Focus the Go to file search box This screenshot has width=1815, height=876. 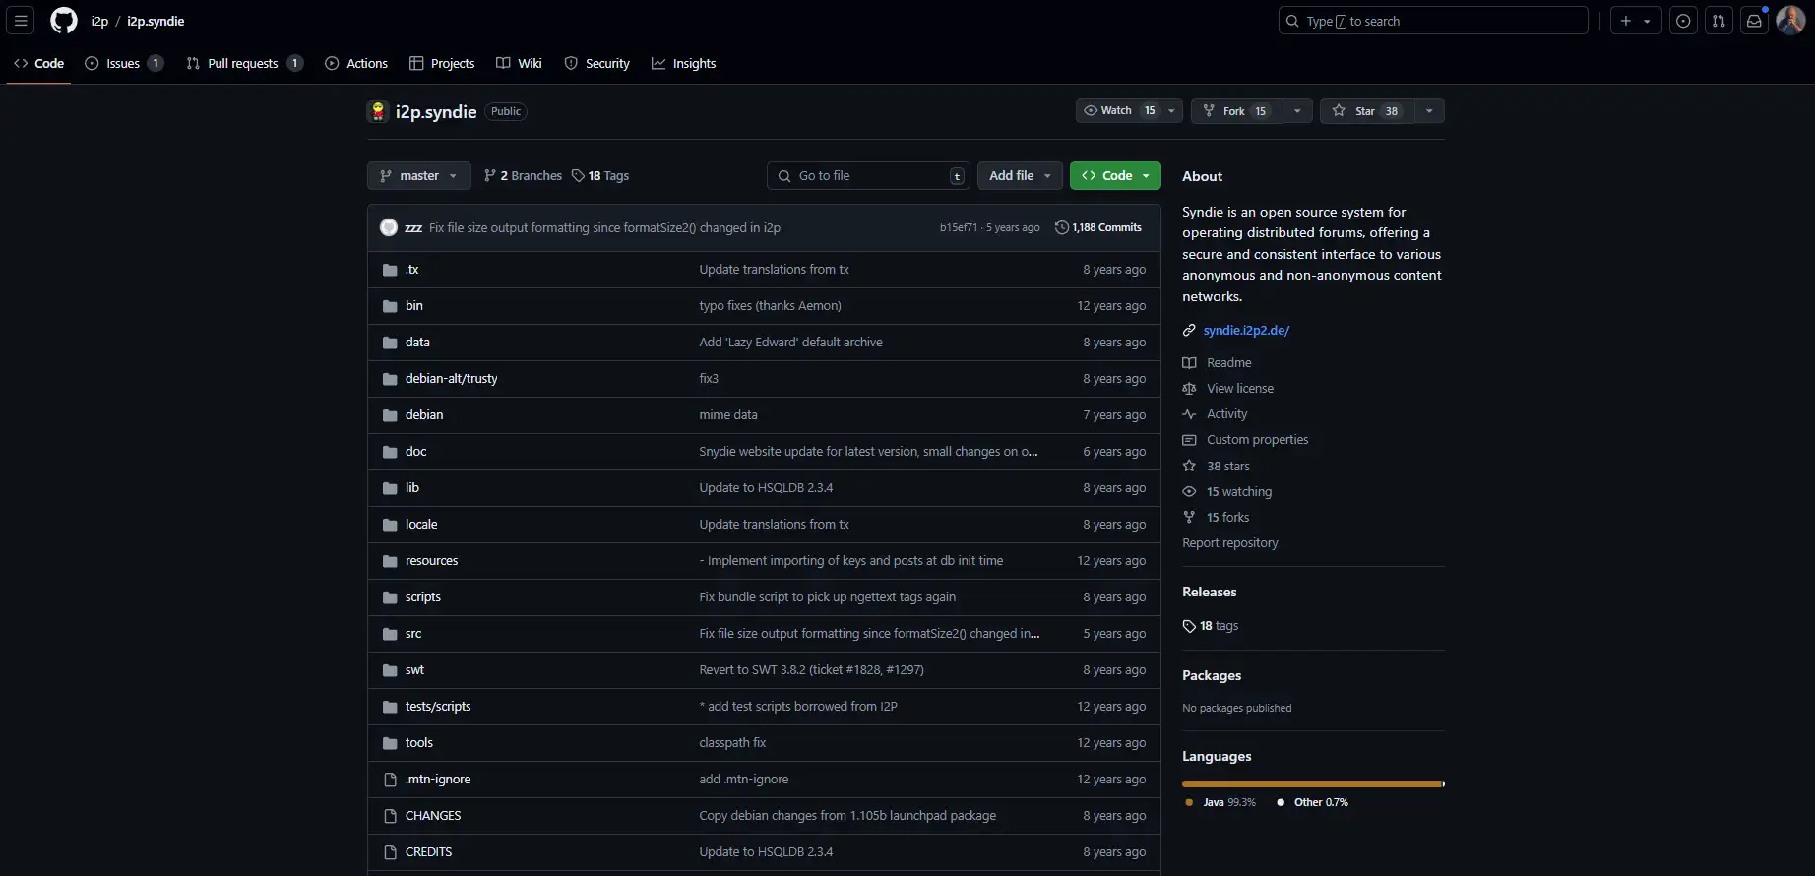tap(868, 175)
